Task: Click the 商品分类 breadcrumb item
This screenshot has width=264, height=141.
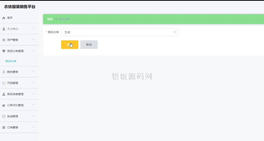Action: (64, 19)
